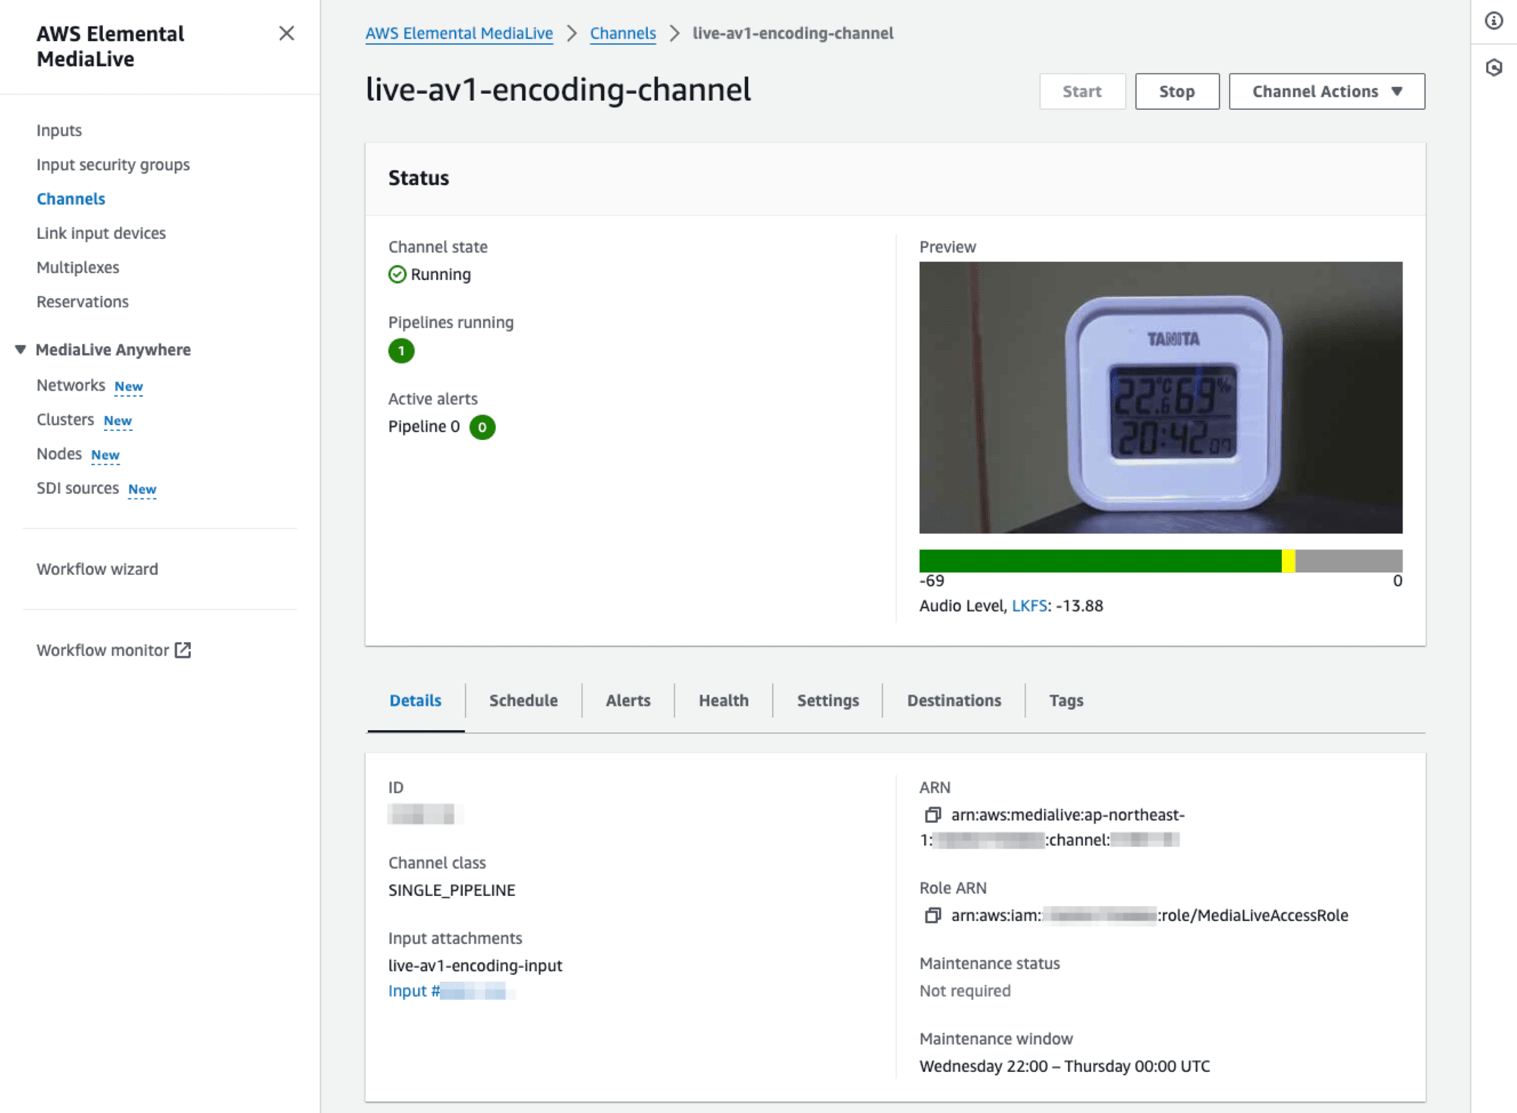This screenshot has width=1517, height=1113.
Task: Click the Maintenance window time value
Action: (1064, 1066)
